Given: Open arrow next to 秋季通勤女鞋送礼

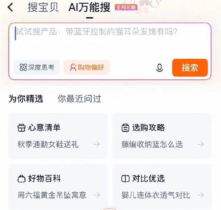Looking at the screenshot, I should (97, 144).
